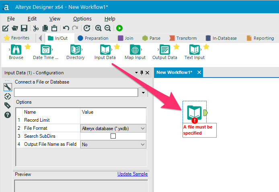Expand Output File Name as Field dropdown
The height and width of the screenshot is (192, 279).
[x=113, y=144]
